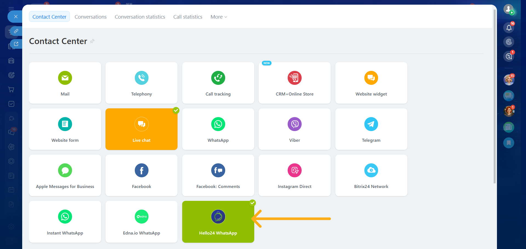The image size is (526, 249).
Task: Expand the More dropdown menu
Action: point(219,17)
